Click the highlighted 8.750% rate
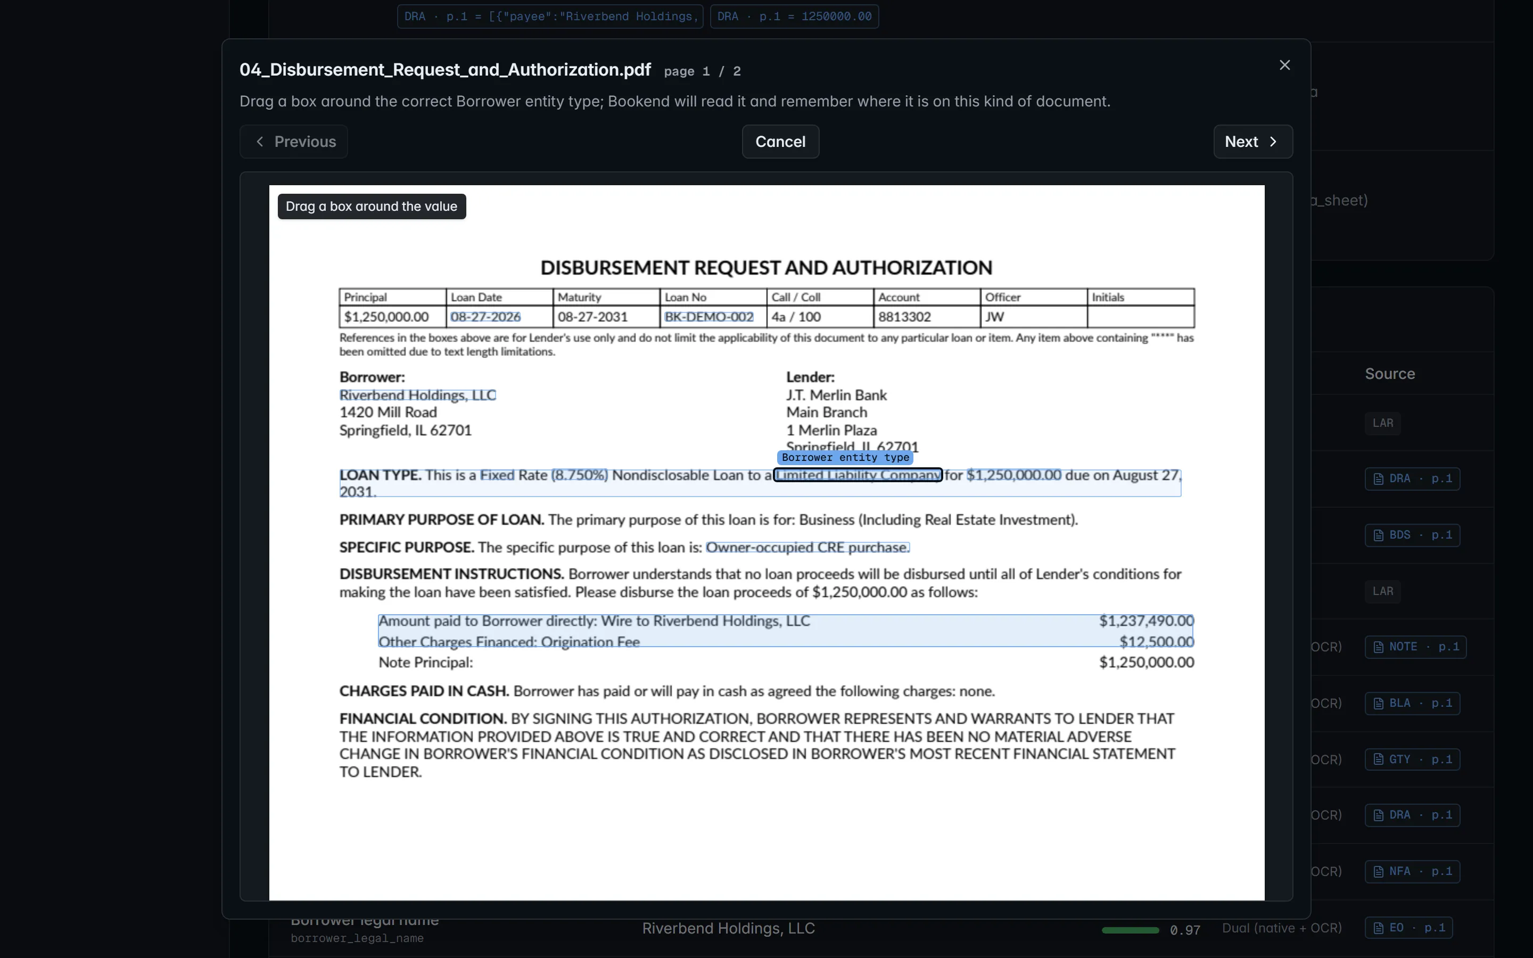1533x958 pixels. point(579,475)
